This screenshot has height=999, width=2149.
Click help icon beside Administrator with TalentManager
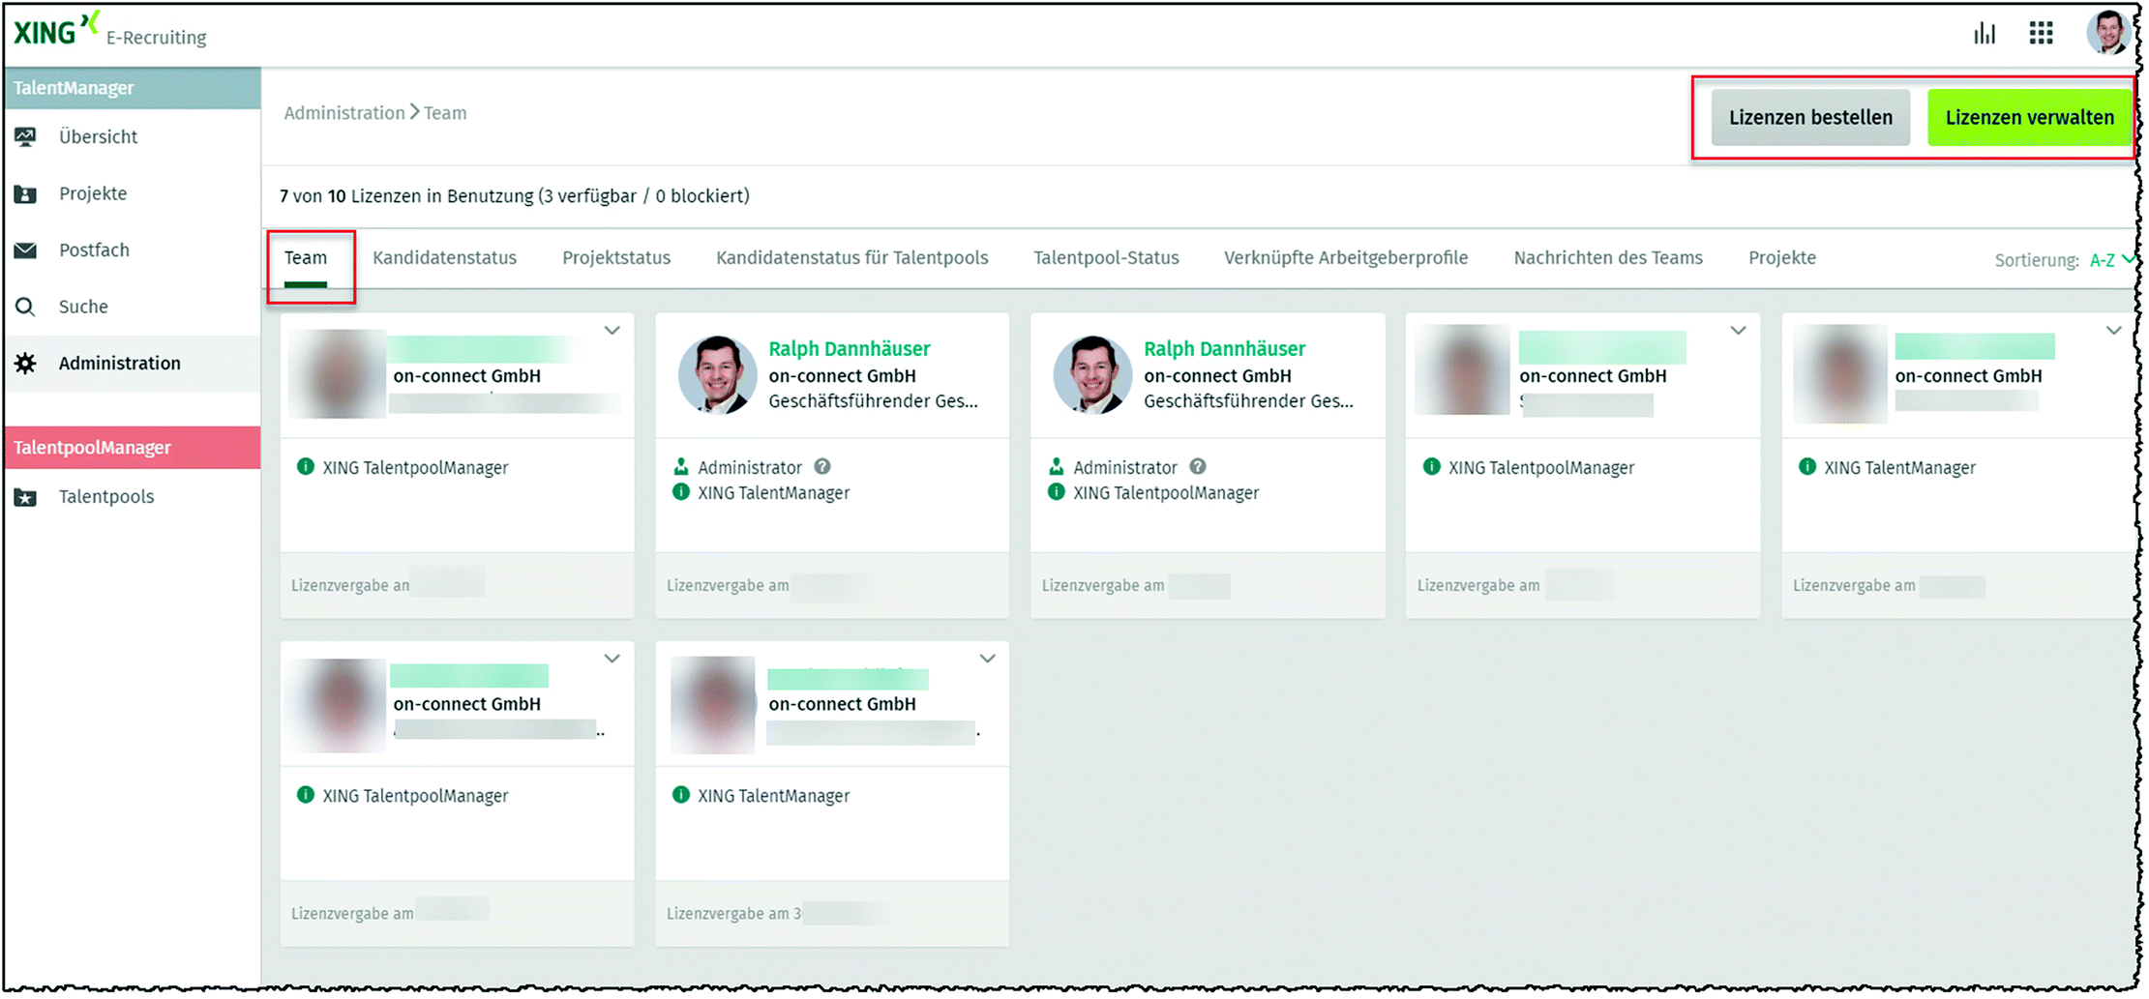click(x=822, y=467)
